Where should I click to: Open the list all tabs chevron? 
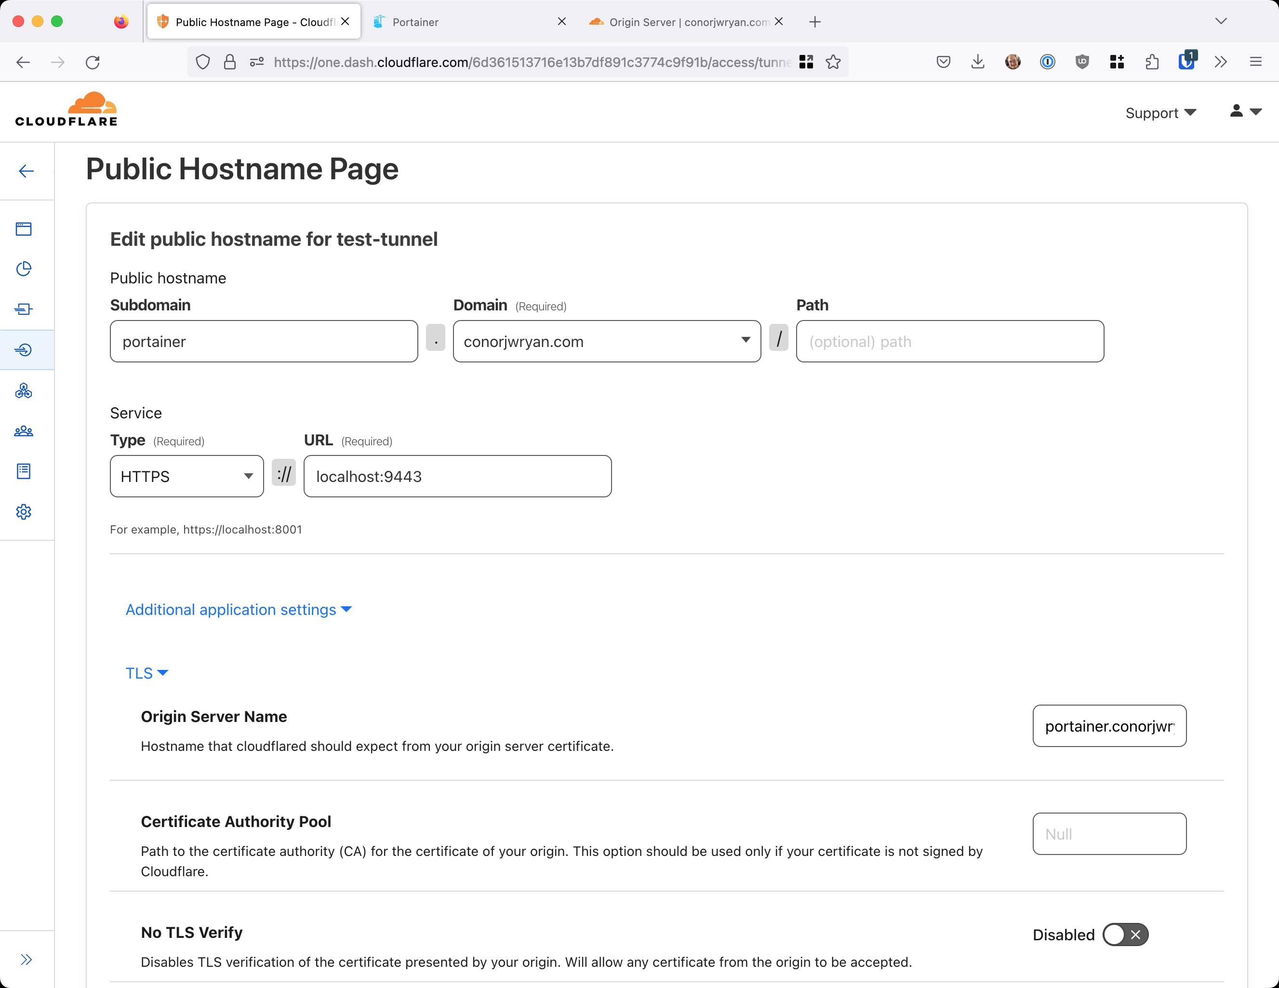1221,22
